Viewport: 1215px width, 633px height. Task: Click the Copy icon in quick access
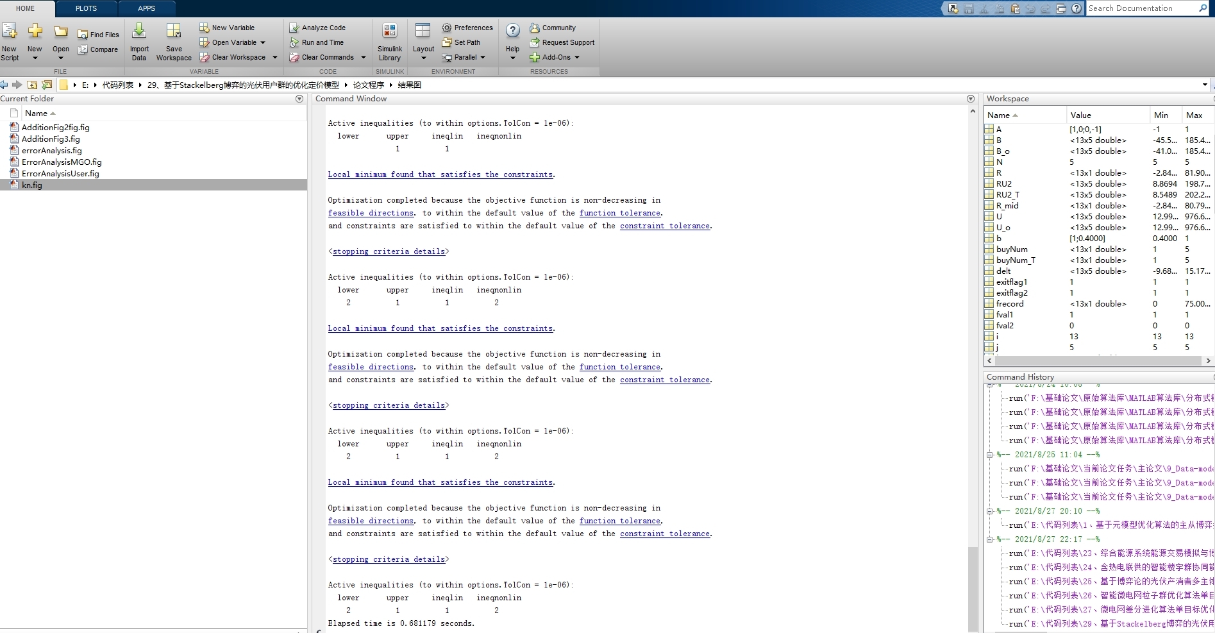pyautogui.click(x=1000, y=8)
